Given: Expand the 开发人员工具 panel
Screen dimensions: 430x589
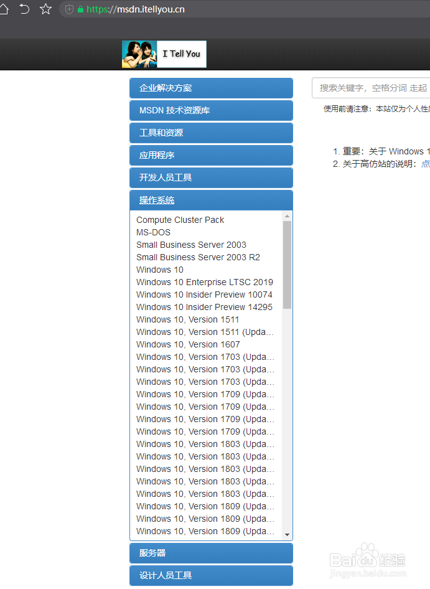Looking at the screenshot, I should tap(211, 177).
